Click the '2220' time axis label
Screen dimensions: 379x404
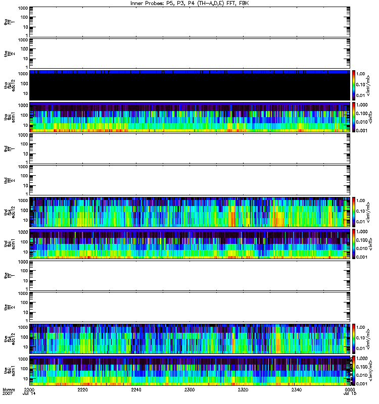82,389
